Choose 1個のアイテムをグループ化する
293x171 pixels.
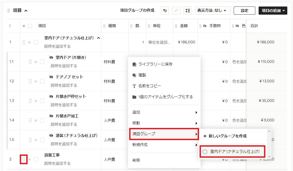(x=164, y=97)
